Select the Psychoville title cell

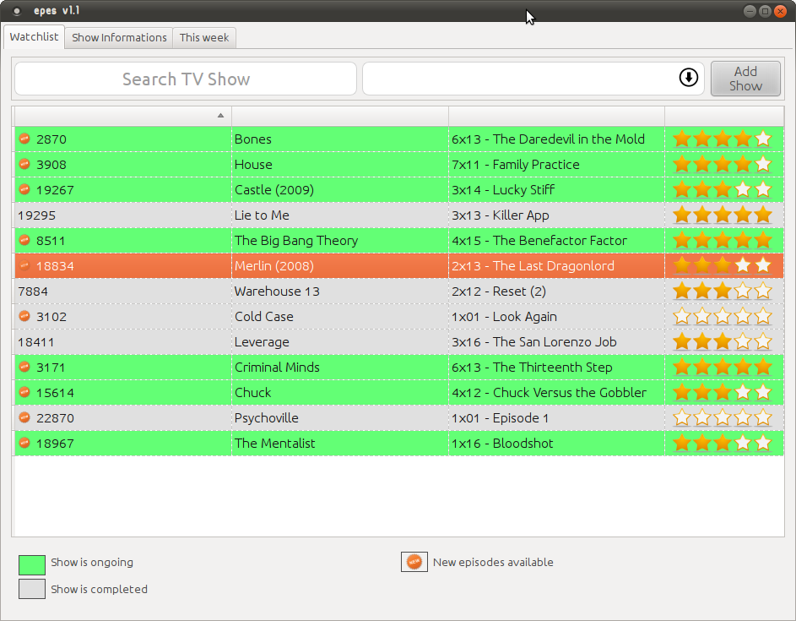pos(340,417)
